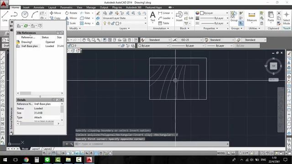Expand the Utilities panel

tap(255, 28)
